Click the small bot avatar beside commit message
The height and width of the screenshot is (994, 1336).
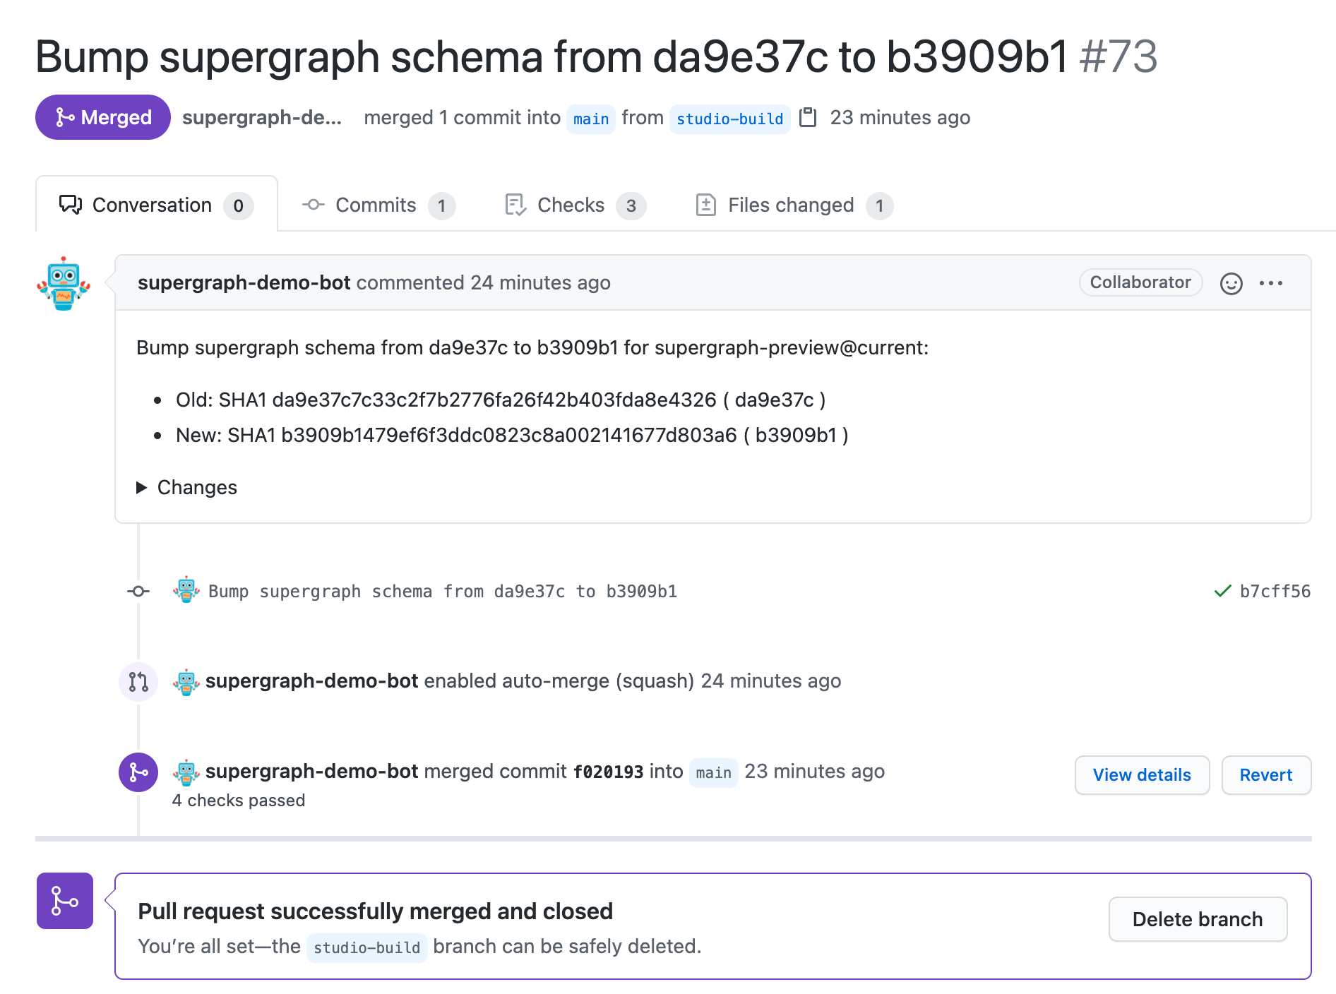pos(186,590)
